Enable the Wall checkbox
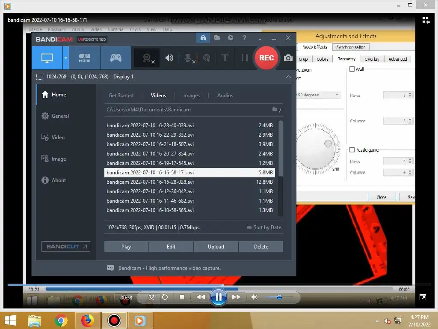The width and height of the screenshot is (438, 329). 352,69
